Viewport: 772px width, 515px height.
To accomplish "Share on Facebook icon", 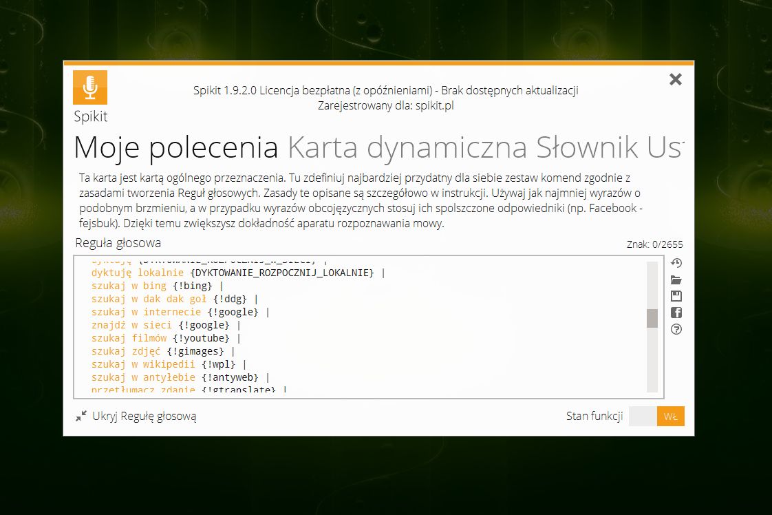I will point(676,313).
